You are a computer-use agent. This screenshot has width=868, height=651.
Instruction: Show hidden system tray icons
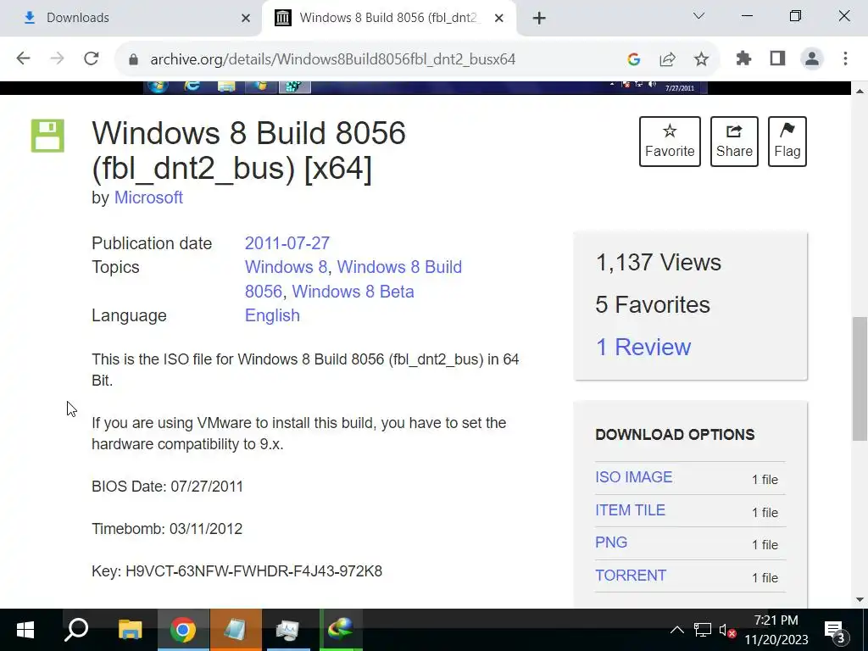point(676,630)
